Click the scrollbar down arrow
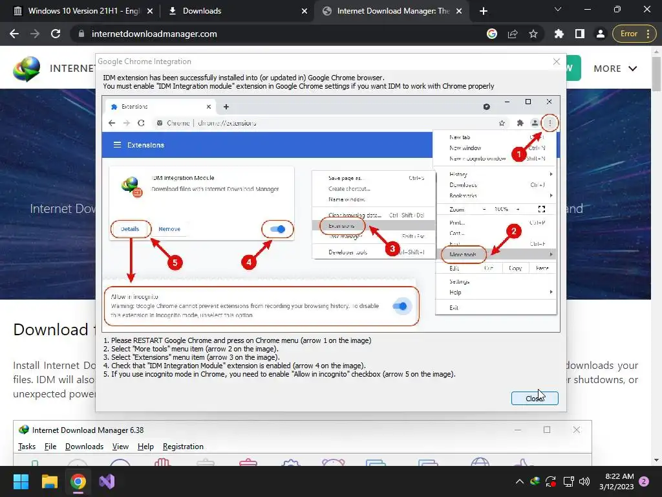This screenshot has height=497, width=662. click(656, 460)
